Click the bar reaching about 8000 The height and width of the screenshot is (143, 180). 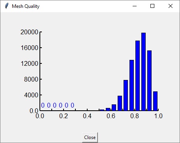point(126,95)
